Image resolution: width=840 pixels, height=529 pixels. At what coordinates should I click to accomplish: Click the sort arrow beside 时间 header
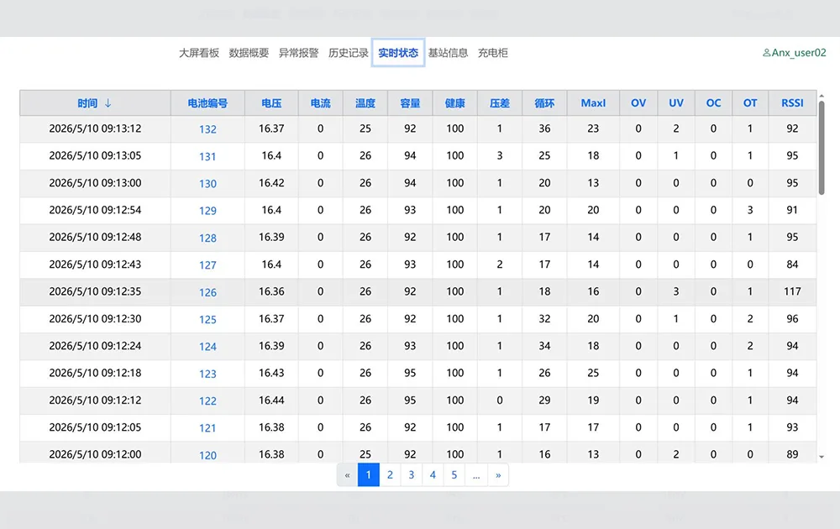[108, 102]
